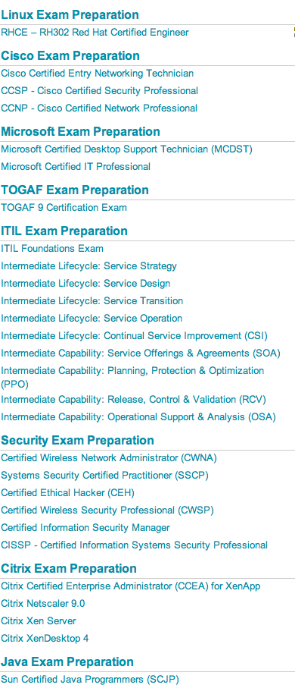Open Microsoft Certified IT Professional link
Viewport: 295px width, 688px height.
pos(76,167)
